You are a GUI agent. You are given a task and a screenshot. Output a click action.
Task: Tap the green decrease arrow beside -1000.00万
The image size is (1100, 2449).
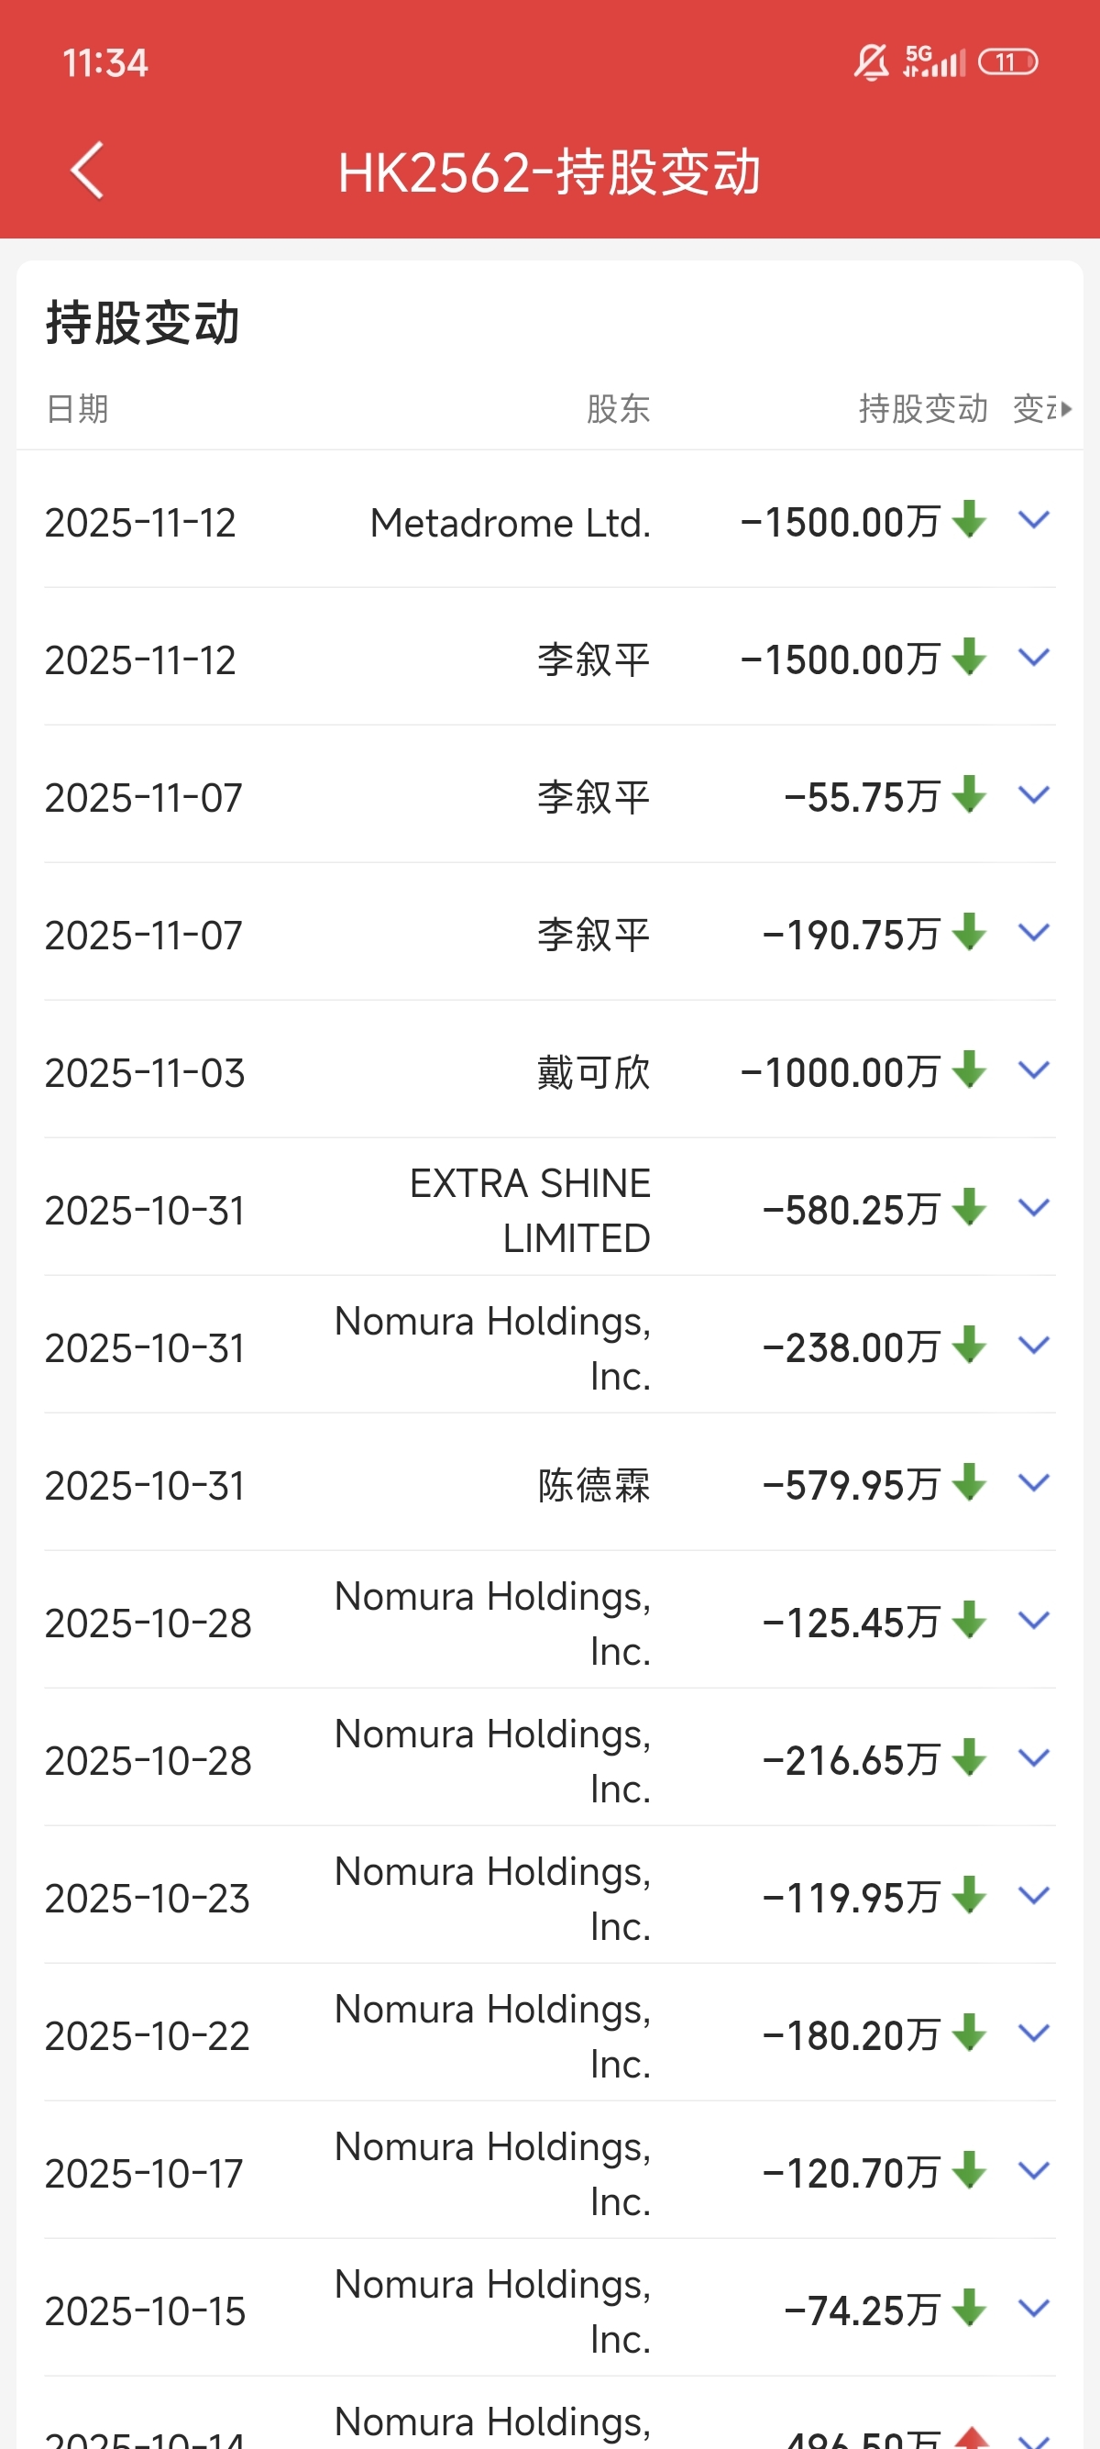click(x=969, y=1069)
